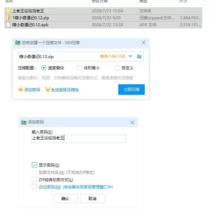Click the V icon for 生成超级压缩包
210x212 pixels.
tap(47, 89)
